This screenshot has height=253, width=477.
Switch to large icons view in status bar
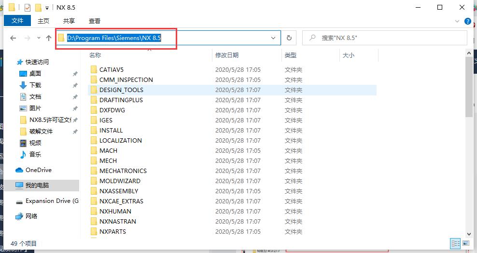(466, 243)
